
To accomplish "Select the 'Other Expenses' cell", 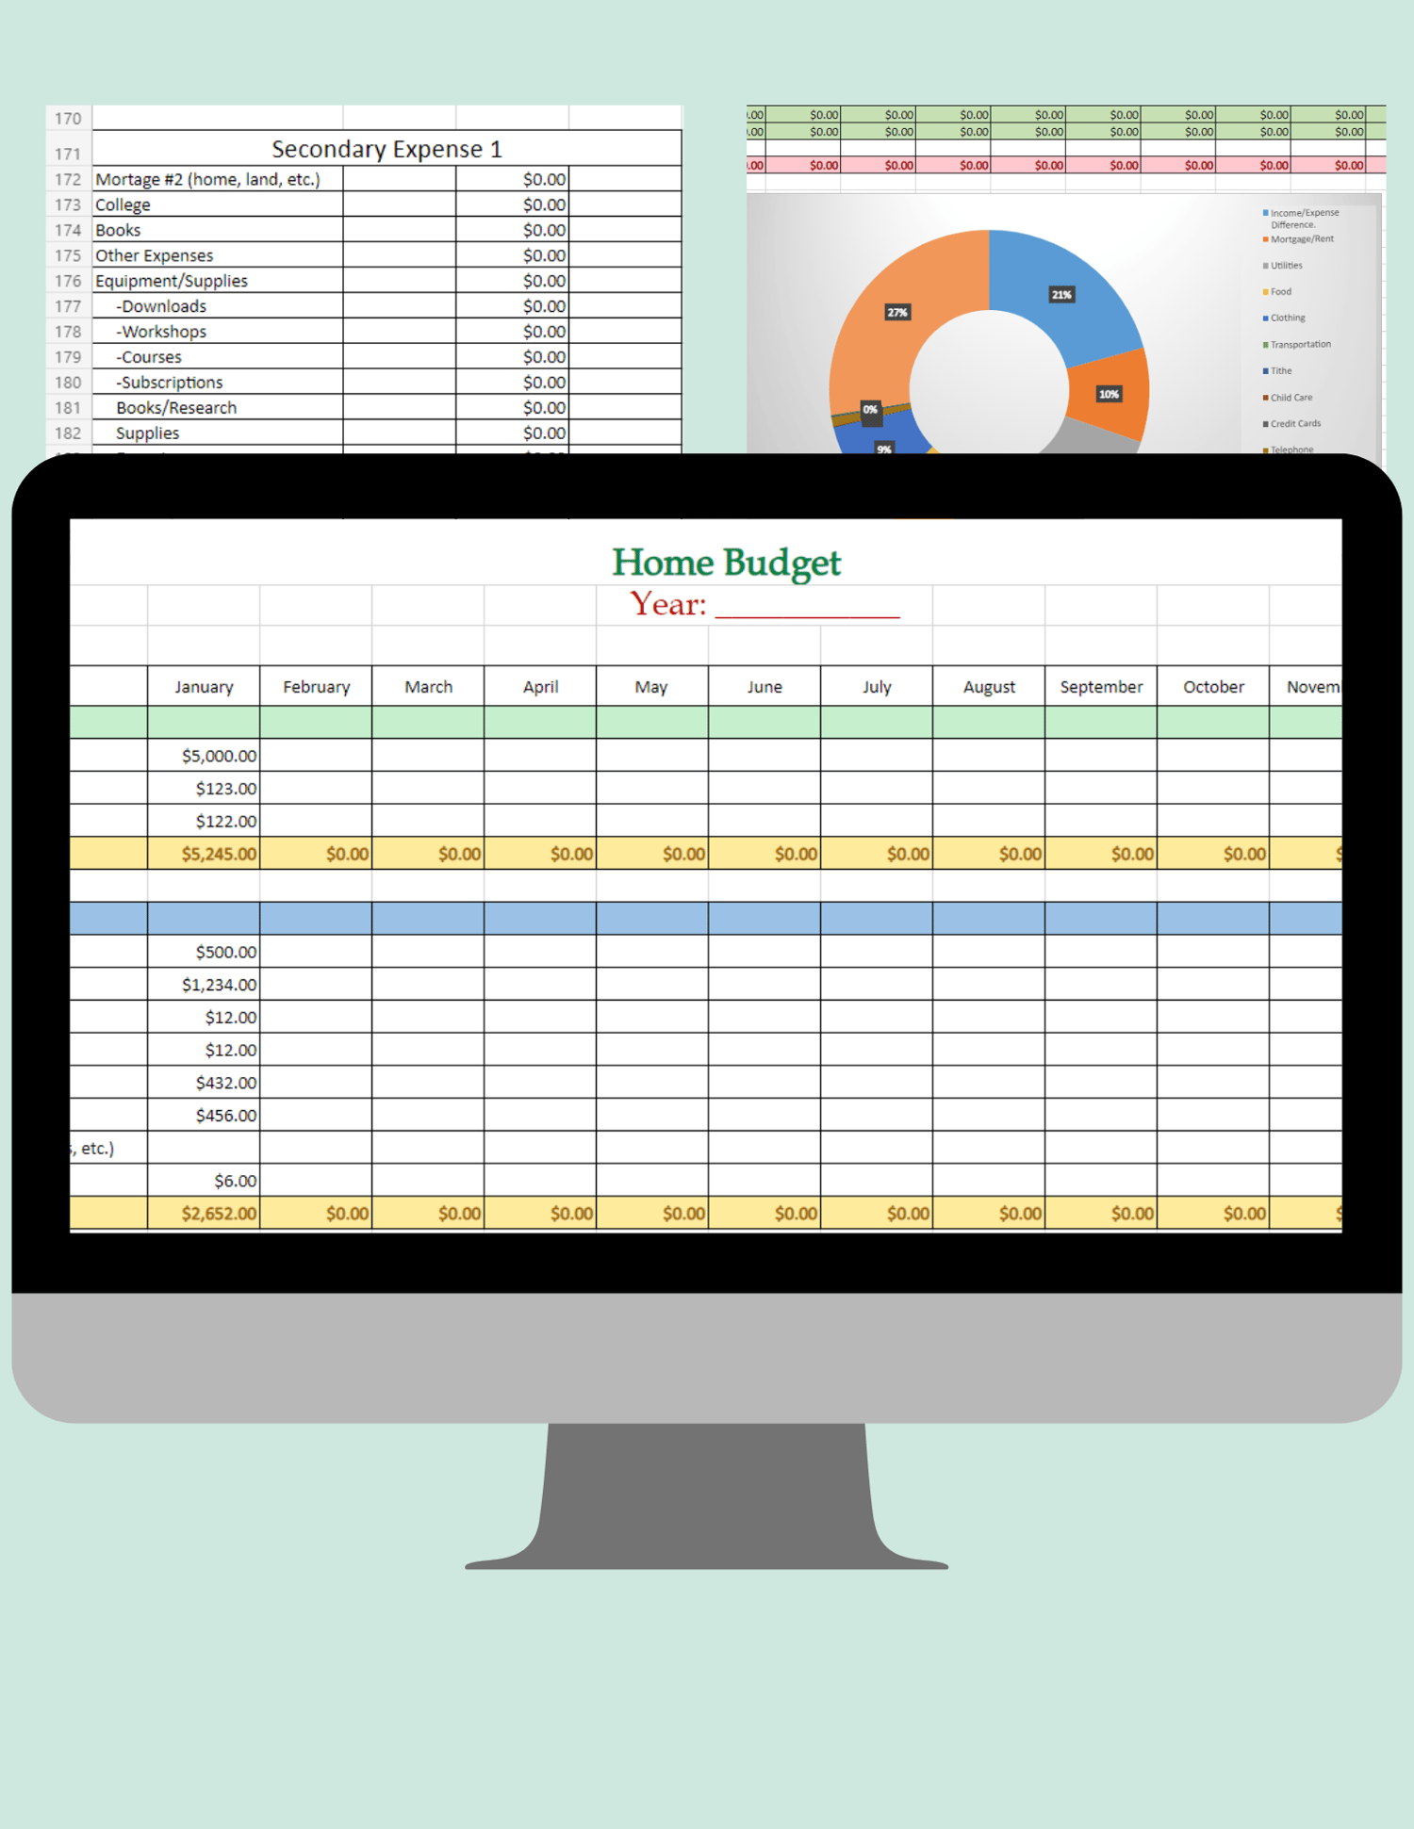I will [218, 255].
